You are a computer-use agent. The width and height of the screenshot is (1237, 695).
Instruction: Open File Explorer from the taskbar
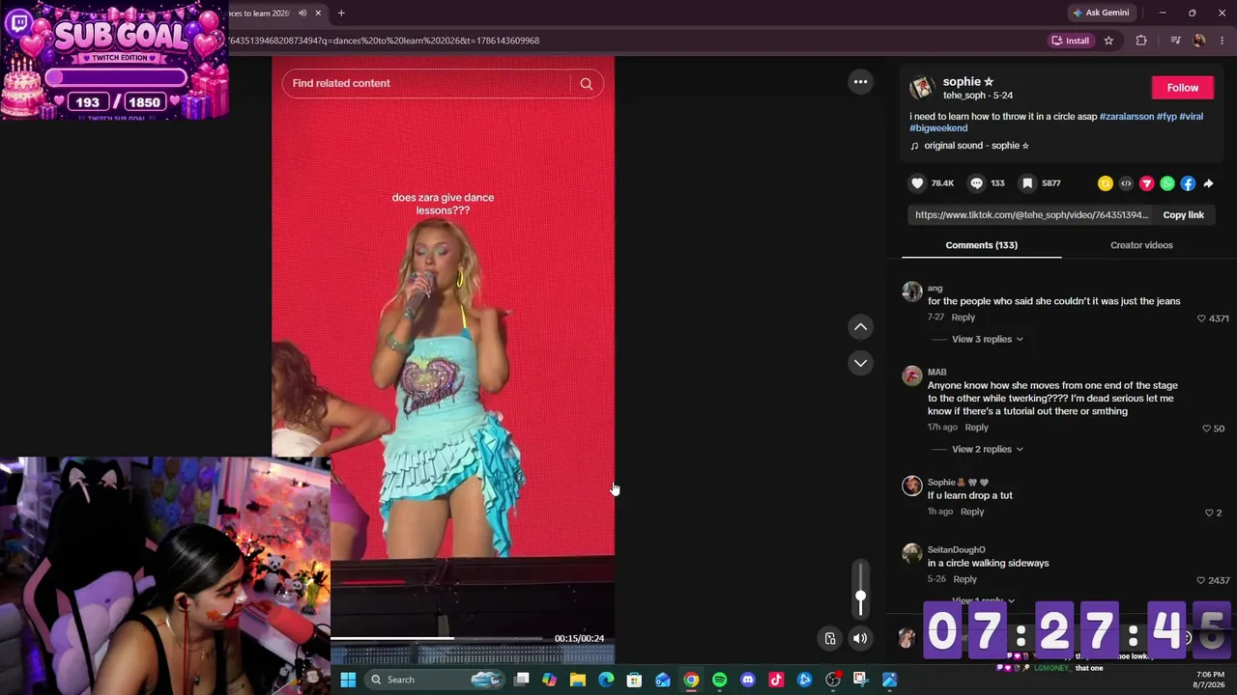(x=578, y=680)
